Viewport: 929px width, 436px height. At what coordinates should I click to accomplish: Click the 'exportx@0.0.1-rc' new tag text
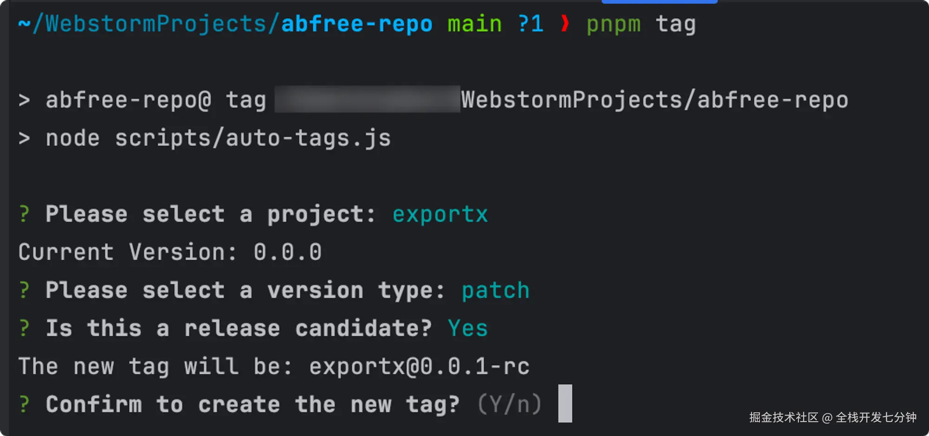[x=419, y=366]
